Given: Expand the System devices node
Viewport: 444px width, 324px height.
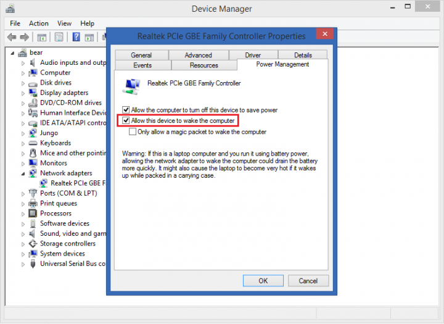Looking at the screenshot, I should 23,254.
